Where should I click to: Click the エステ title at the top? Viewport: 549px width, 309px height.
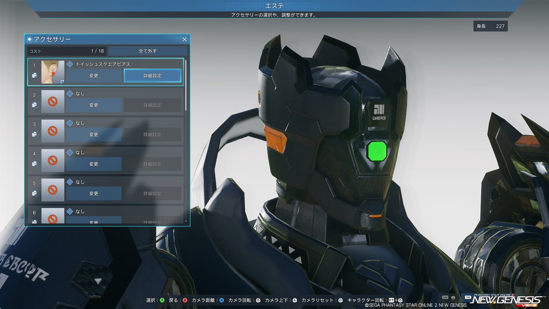(x=274, y=5)
